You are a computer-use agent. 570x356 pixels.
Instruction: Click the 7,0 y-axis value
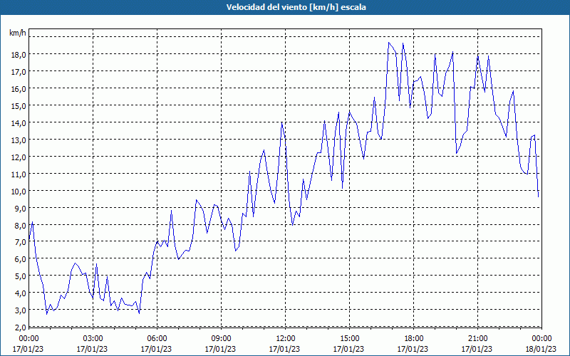[20, 242]
